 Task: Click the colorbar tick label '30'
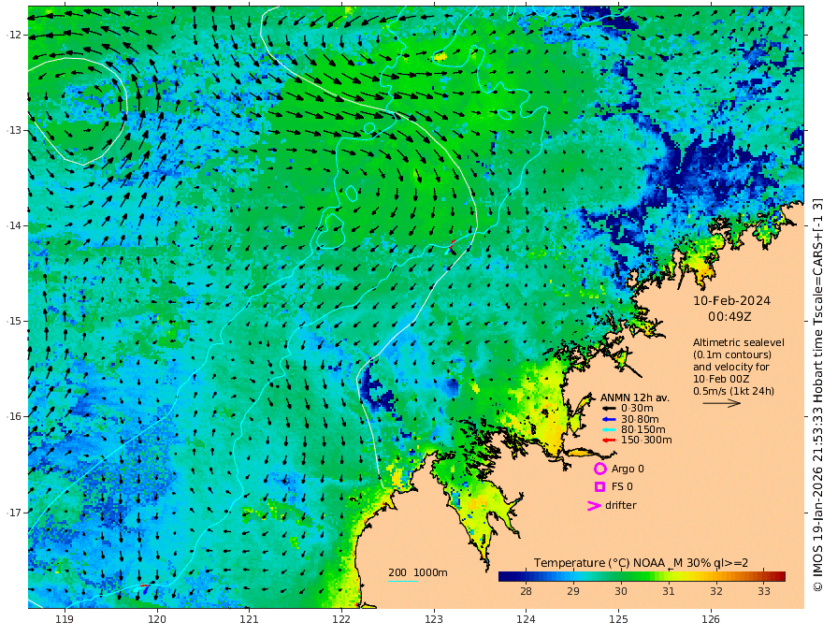click(621, 591)
